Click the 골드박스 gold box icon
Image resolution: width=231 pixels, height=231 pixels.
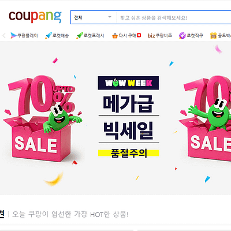pyautogui.click(x=213, y=36)
